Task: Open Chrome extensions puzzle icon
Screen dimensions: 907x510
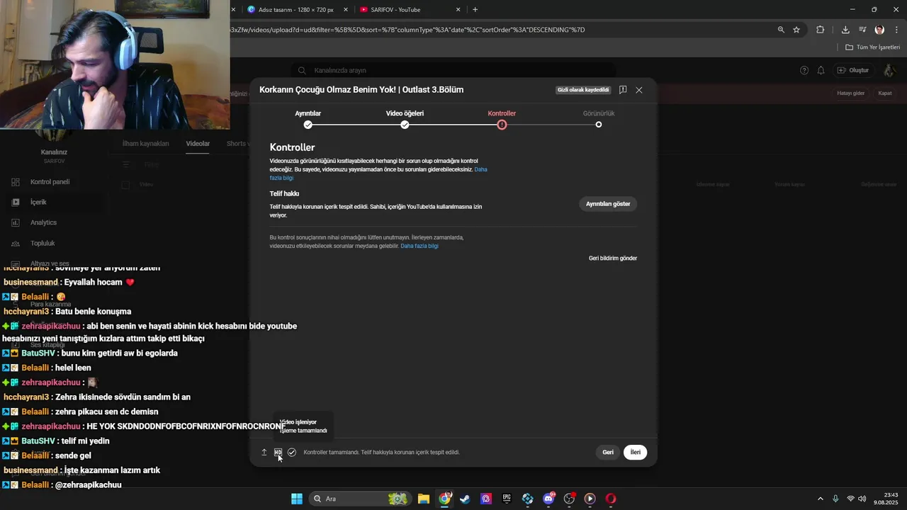Action: coord(821,30)
